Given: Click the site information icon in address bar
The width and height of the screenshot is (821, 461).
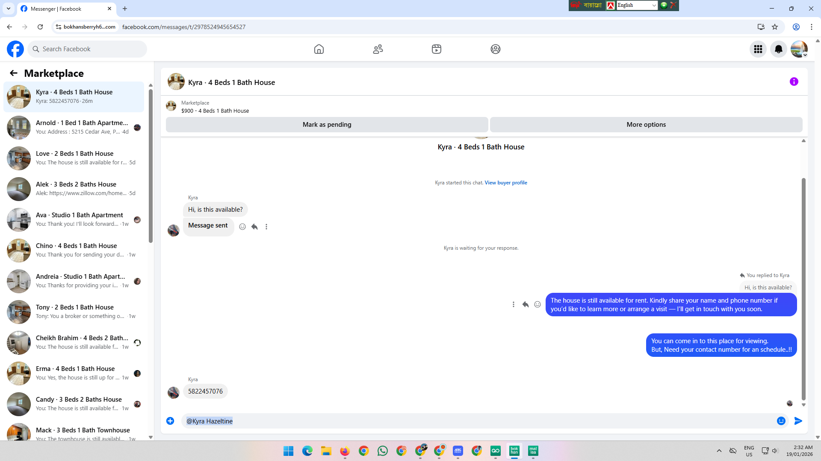Looking at the screenshot, I should click(59, 27).
